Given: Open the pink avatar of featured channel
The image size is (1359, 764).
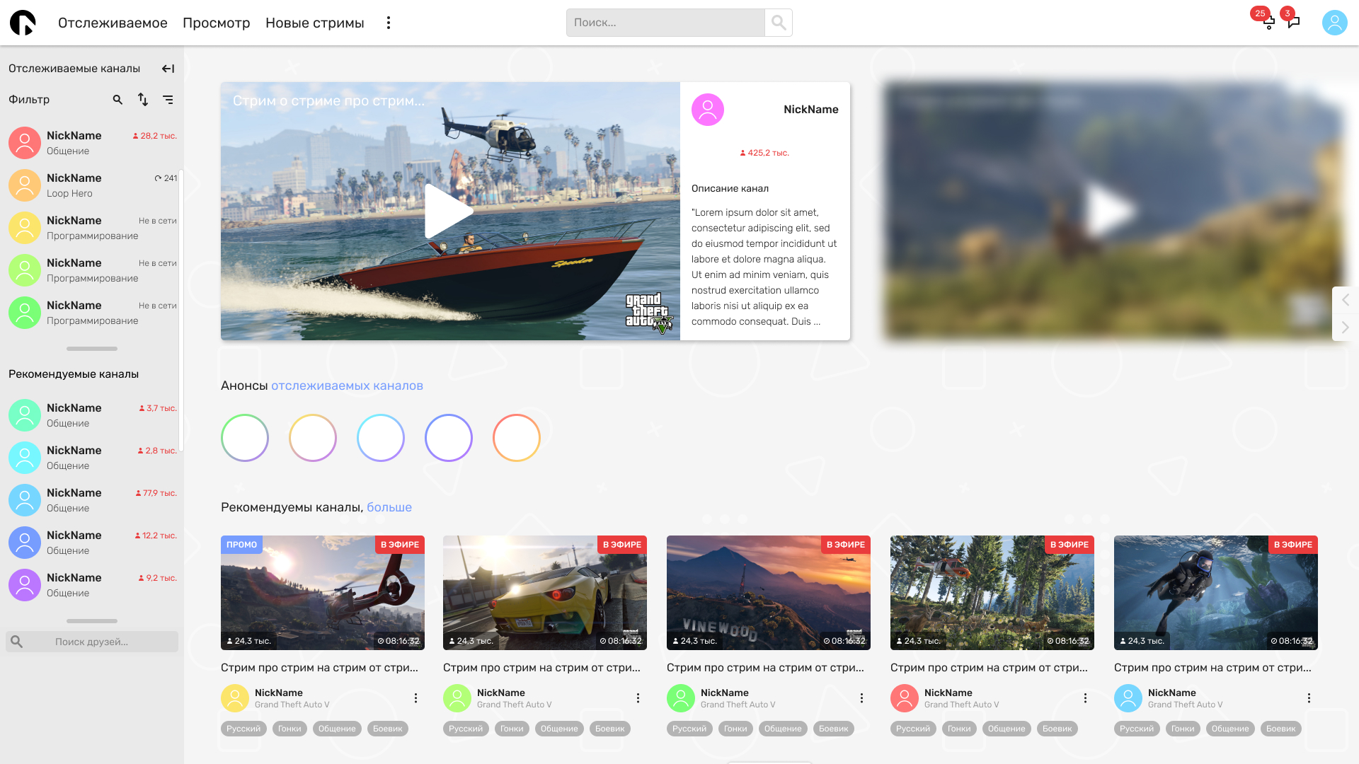Looking at the screenshot, I should 707,110.
